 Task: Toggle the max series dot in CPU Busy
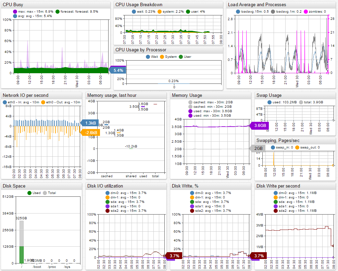pos(15,12)
